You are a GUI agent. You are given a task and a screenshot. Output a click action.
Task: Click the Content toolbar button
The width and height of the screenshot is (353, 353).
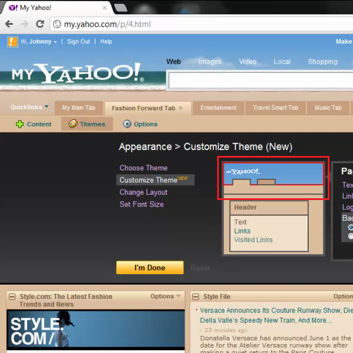(x=34, y=124)
